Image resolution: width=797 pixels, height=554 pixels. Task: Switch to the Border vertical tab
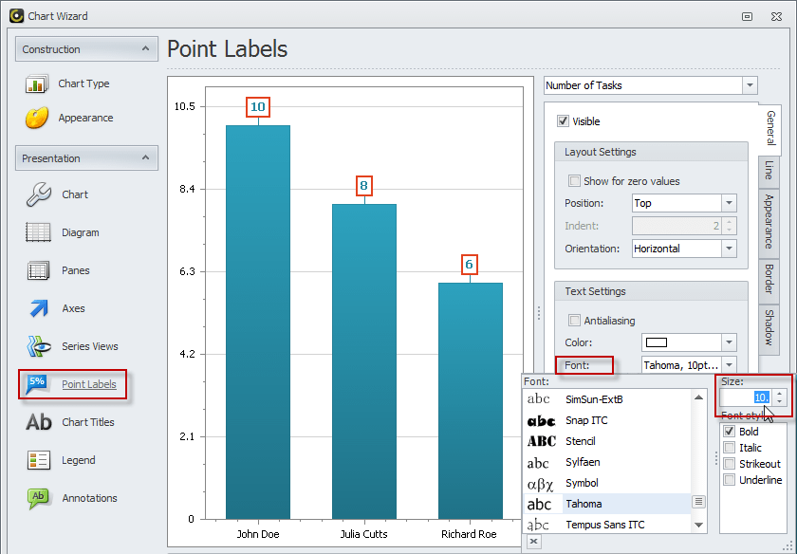(769, 279)
